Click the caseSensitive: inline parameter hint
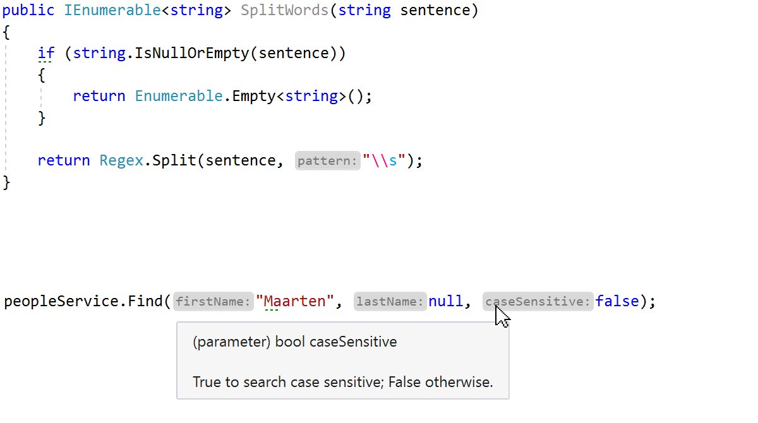The width and height of the screenshot is (758, 423). point(537,301)
